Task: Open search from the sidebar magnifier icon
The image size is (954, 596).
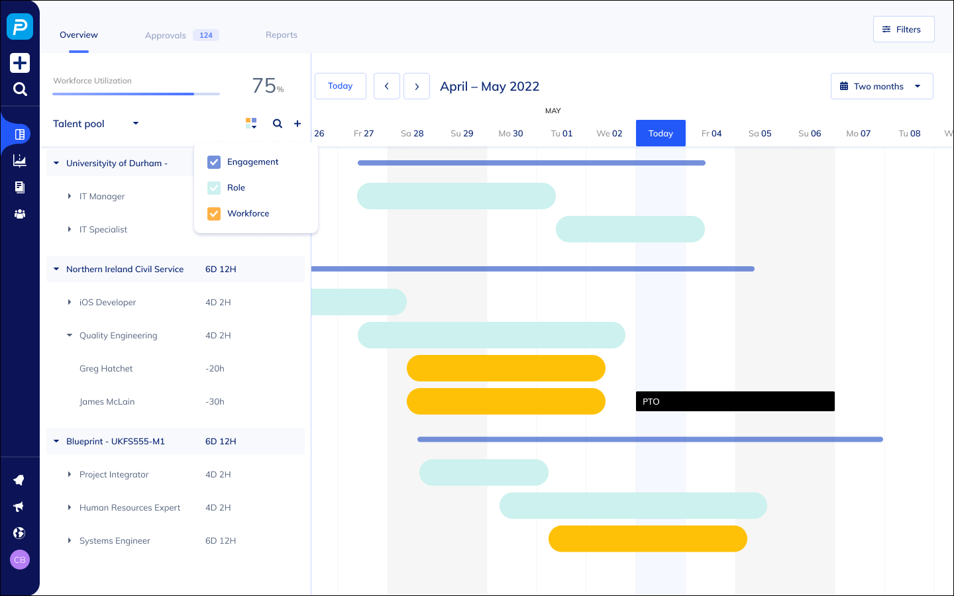Action: click(20, 89)
